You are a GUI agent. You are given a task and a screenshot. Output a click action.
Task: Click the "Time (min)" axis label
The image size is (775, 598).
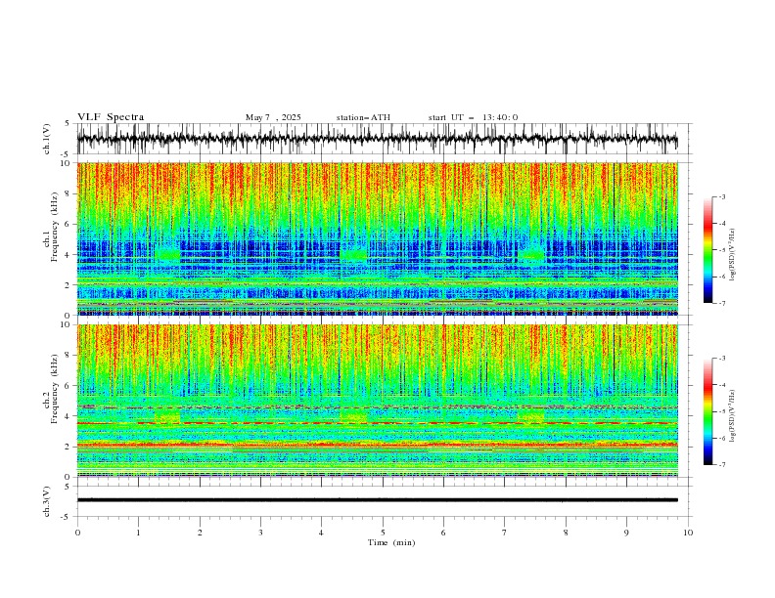(391, 542)
